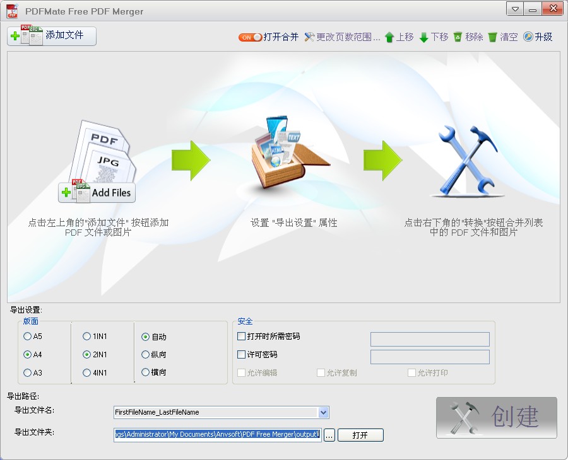Image resolution: width=568 pixels, height=460 pixels.
Task: Select 横向 landscape orientation radio
Action: click(x=145, y=372)
